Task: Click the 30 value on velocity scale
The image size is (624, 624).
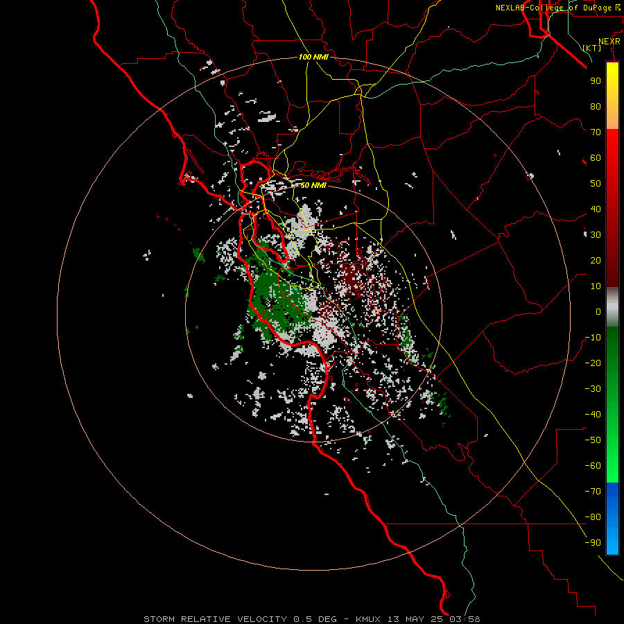Action: click(x=596, y=235)
